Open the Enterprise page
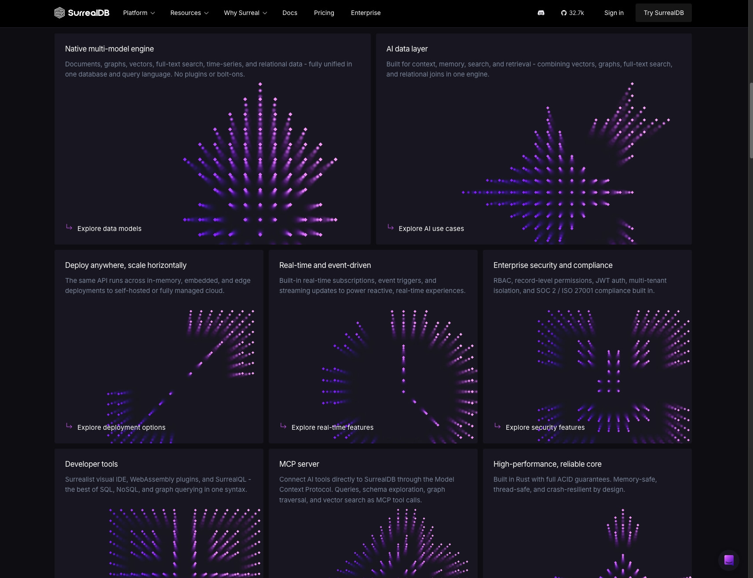The image size is (753, 578). coord(366,13)
